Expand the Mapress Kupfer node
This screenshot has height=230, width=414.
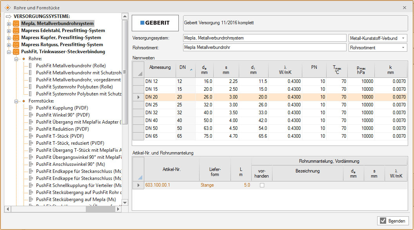pos(9,38)
